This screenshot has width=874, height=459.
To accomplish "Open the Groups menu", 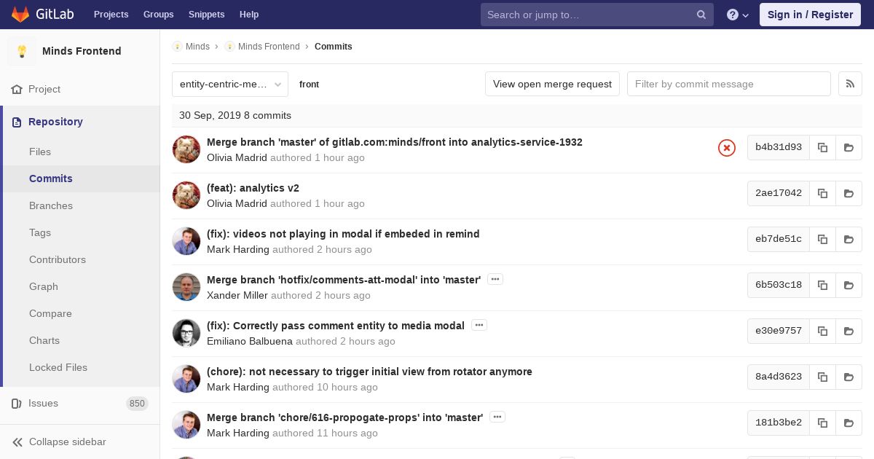I will coord(158,15).
